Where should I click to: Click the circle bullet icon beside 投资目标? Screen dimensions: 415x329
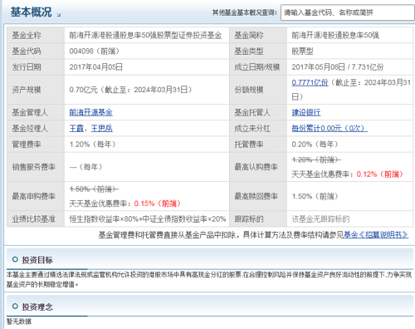15,260
